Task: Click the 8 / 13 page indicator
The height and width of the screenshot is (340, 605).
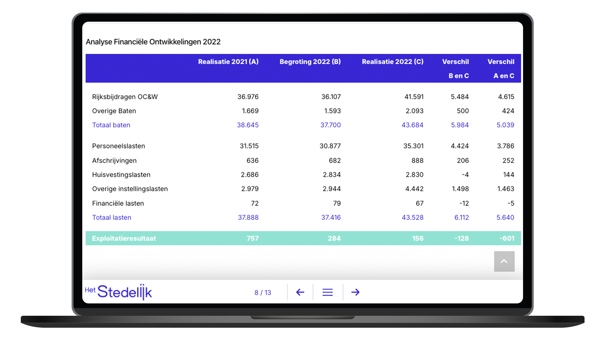Action: [262, 292]
